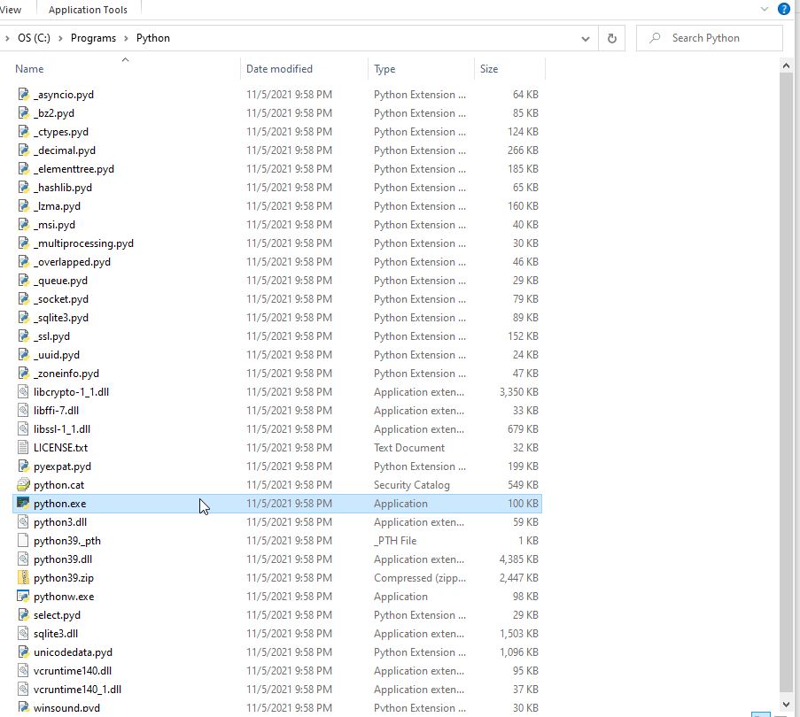Select the _uuid.pyd file name
This screenshot has height=717, width=800.
(57, 355)
